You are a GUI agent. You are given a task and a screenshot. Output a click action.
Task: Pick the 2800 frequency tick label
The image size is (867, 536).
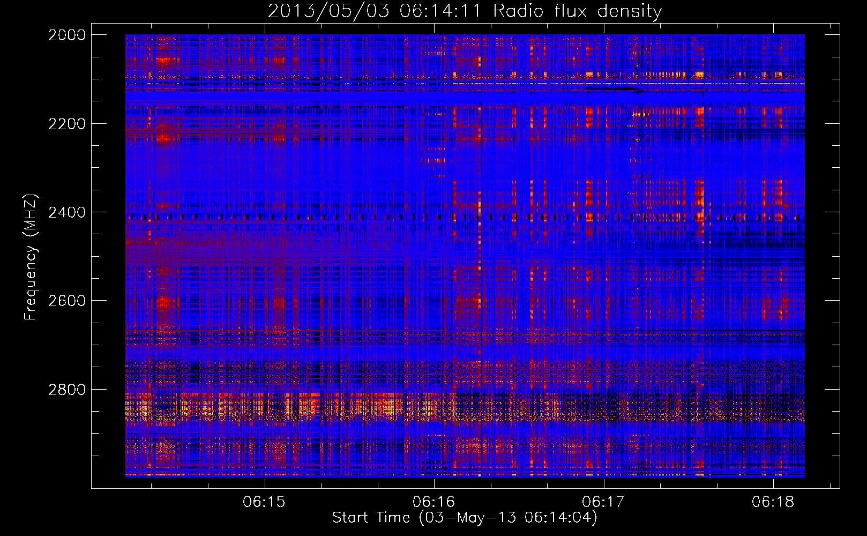67,390
